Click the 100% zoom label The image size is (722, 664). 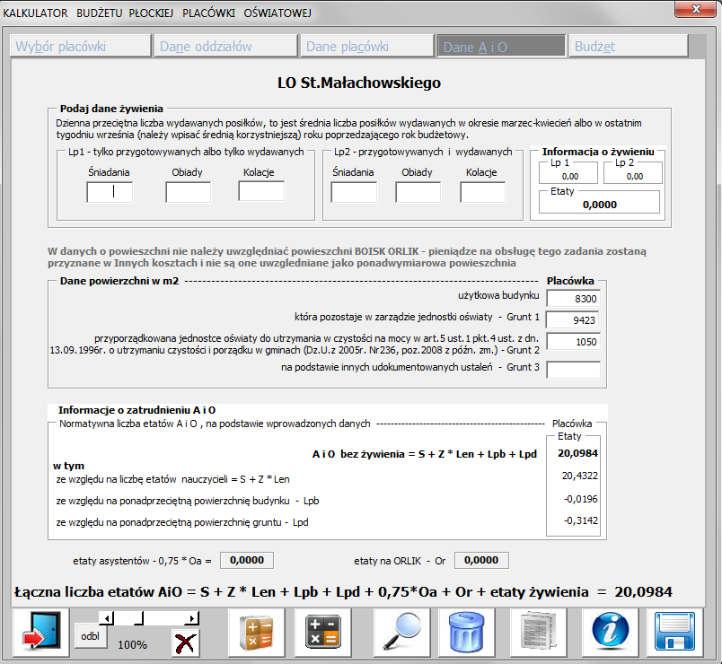point(132,644)
